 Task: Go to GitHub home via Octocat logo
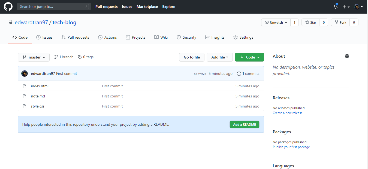click(8, 7)
